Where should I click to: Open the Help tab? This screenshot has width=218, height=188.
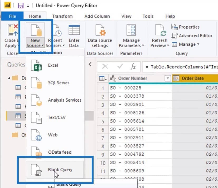170,16
